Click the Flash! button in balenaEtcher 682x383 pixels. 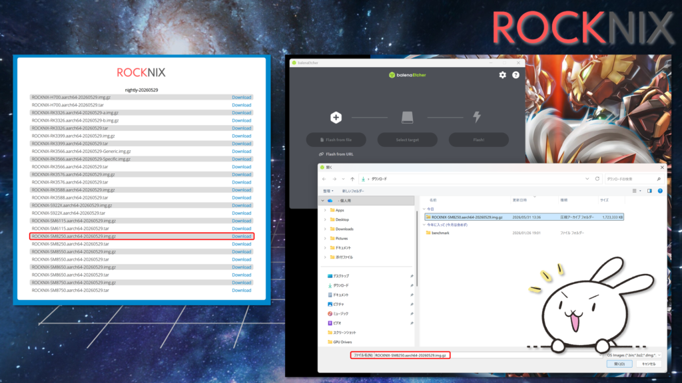point(478,140)
